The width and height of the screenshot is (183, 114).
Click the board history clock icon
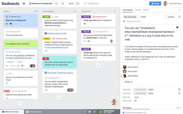(x=56, y=4)
